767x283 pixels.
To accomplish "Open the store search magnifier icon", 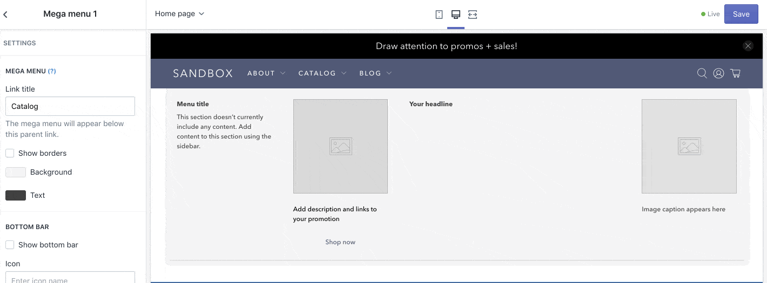I will point(702,73).
